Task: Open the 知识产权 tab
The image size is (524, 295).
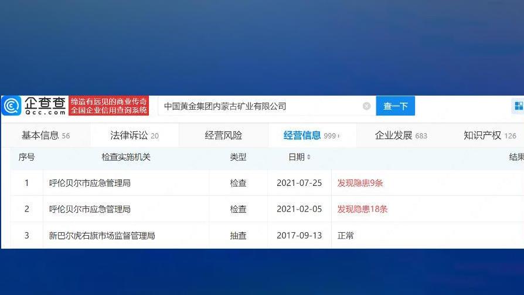Action: pyautogui.click(x=489, y=135)
